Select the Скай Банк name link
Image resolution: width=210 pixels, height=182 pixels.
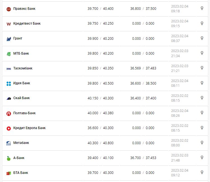click(x=22, y=98)
